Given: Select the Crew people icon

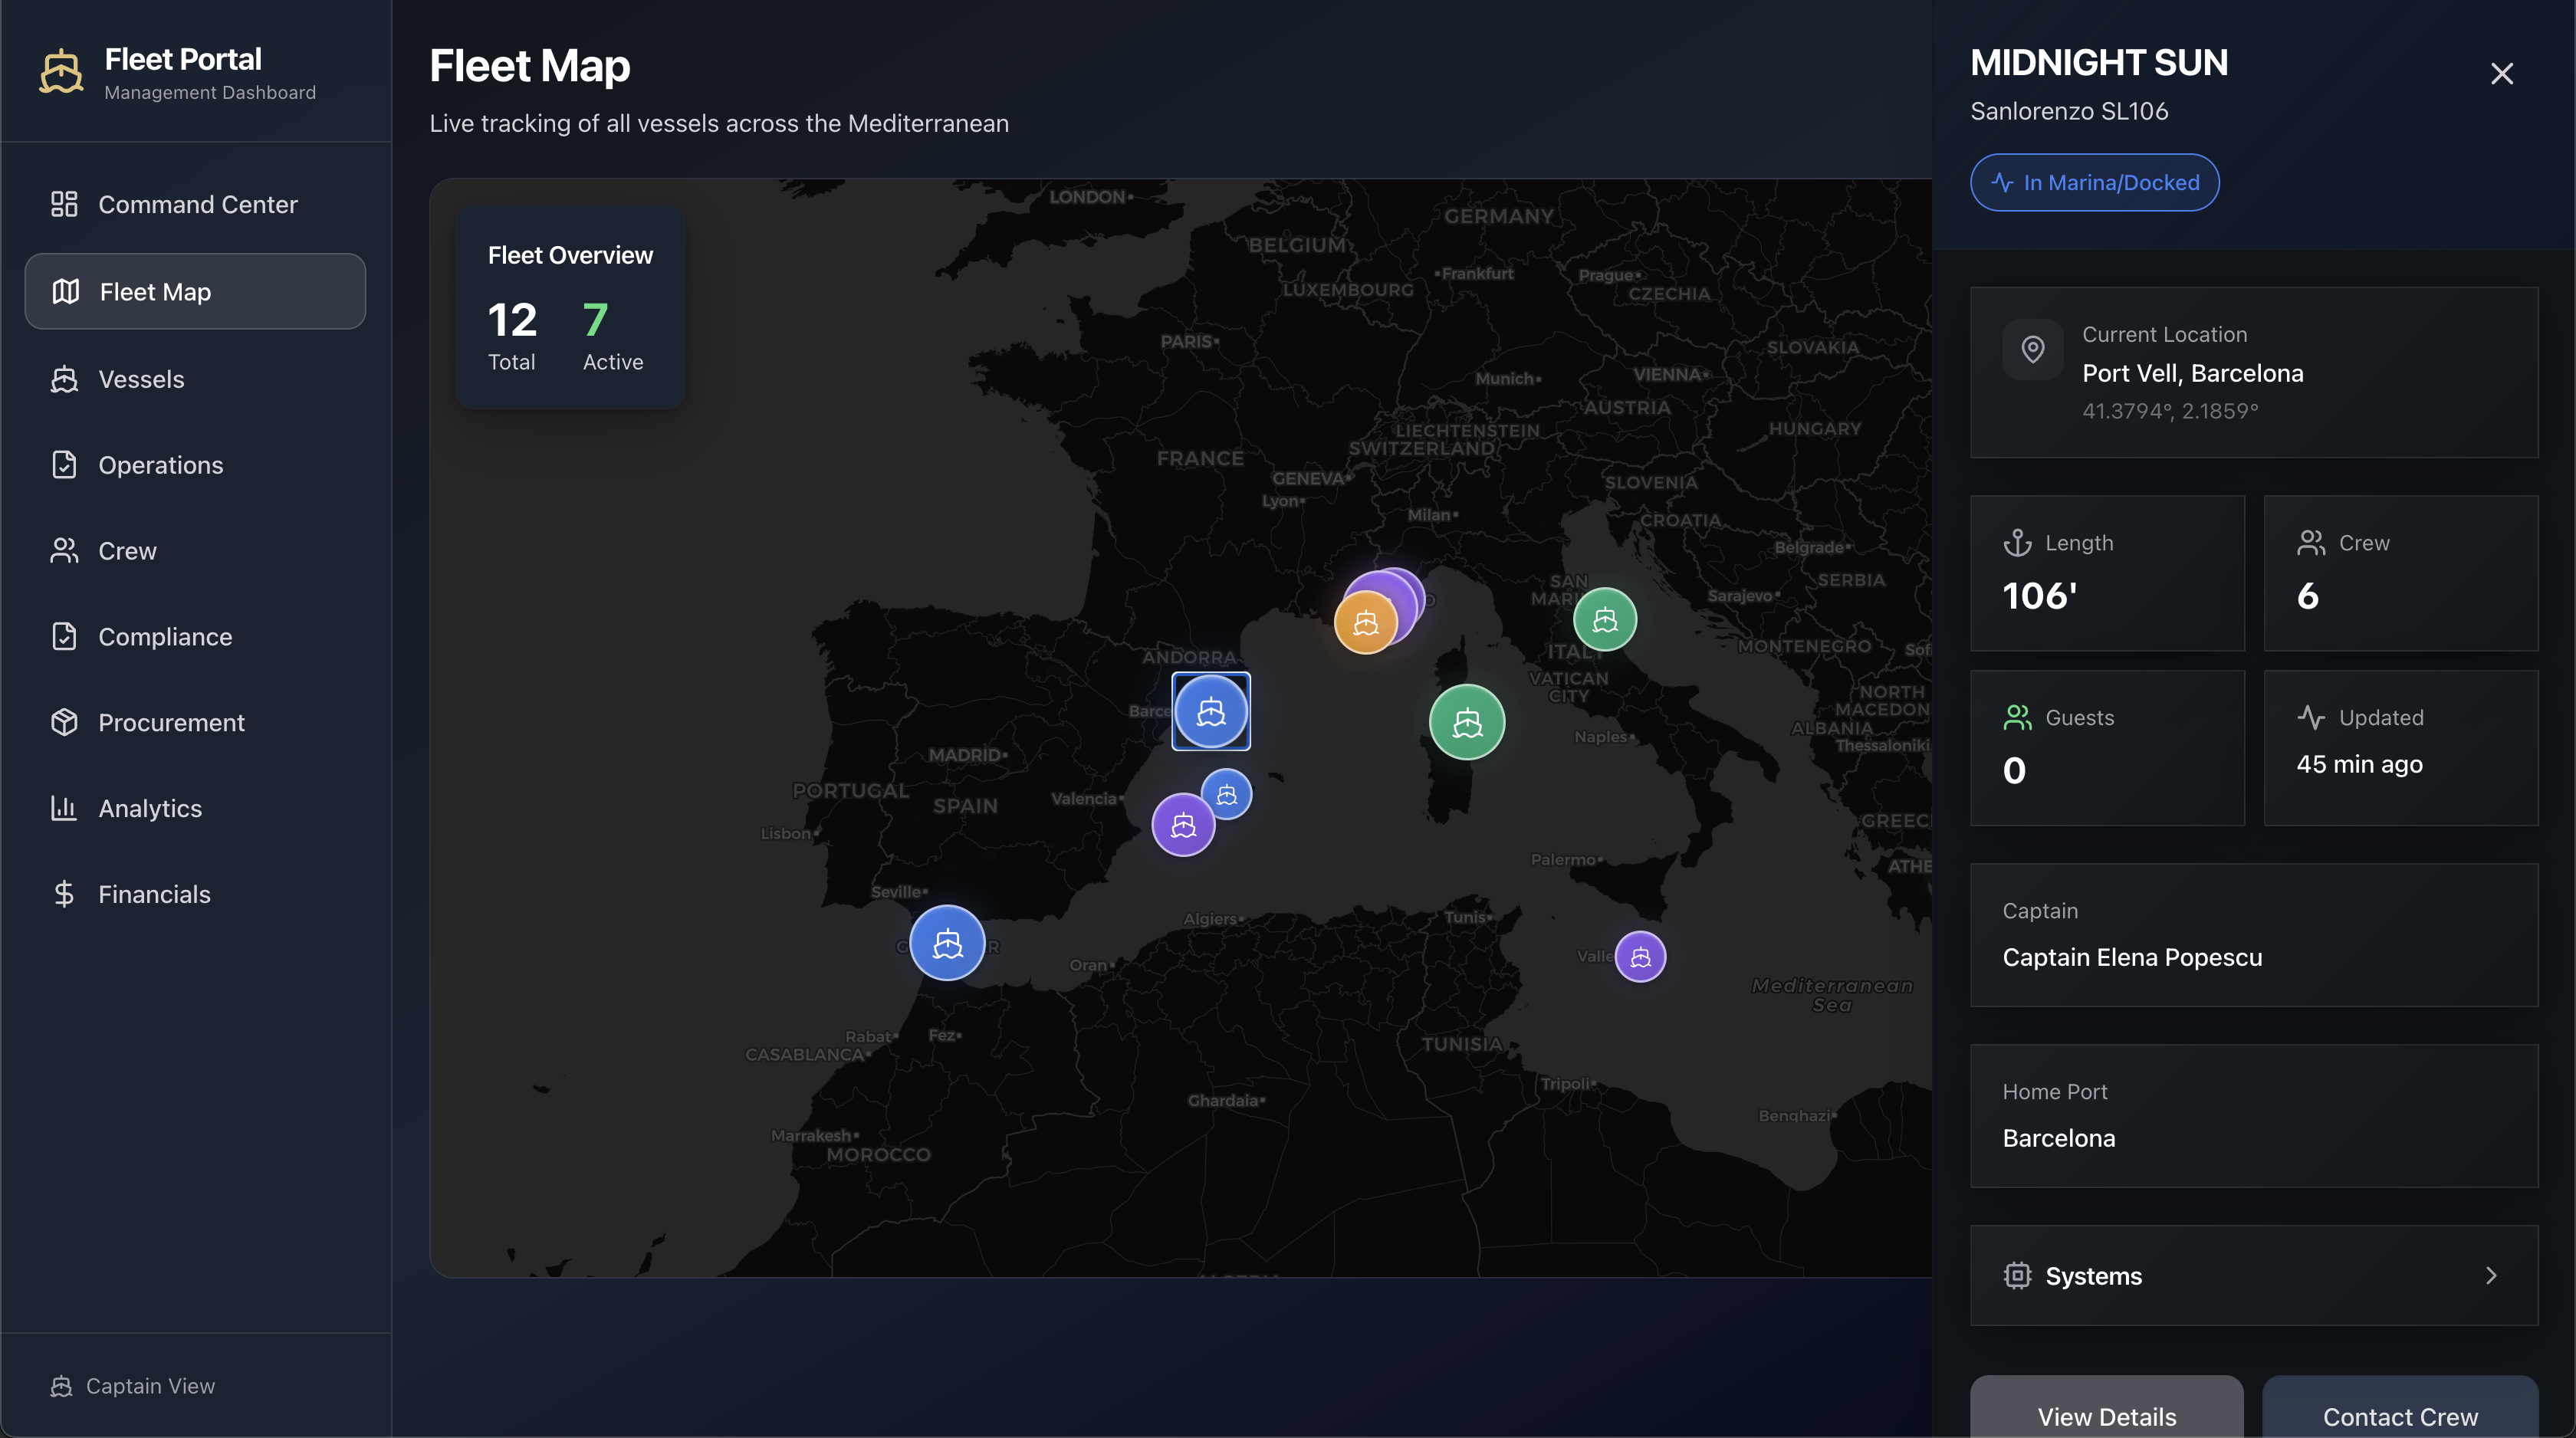Looking at the screenshot, I should [64, 550].
